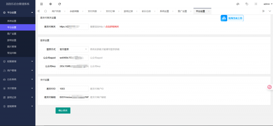The height and width of the screenshot is (126, 273).
Task: Switch to 积分日志 tab
Action: point(146,11)
